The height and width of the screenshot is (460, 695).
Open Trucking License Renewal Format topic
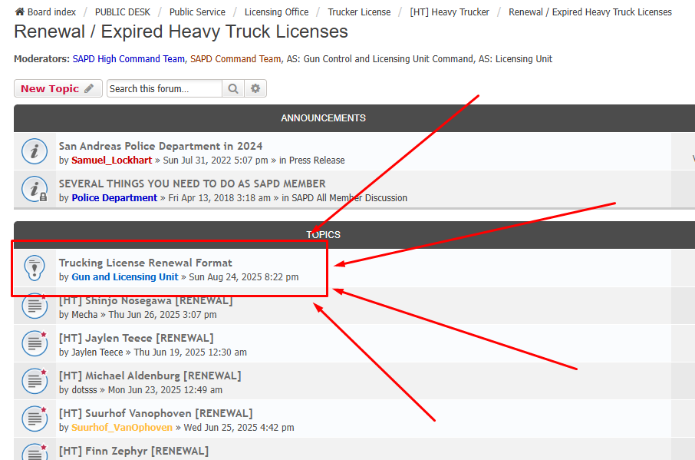pyautogui.click(x=146, y=263)
